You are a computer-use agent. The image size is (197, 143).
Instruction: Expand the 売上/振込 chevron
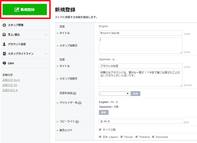tap(46, 35)
